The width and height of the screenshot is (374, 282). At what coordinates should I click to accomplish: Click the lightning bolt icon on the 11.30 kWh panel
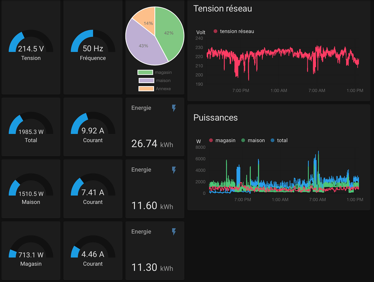(x=174, y=232)
